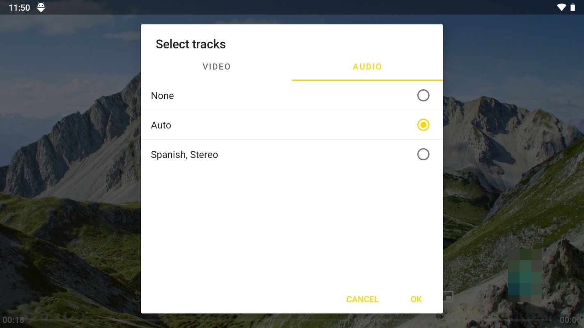Click the "Spanish, Stereo" track label
The height and width of the screenshot is (328, 584).
click(184, 155)
